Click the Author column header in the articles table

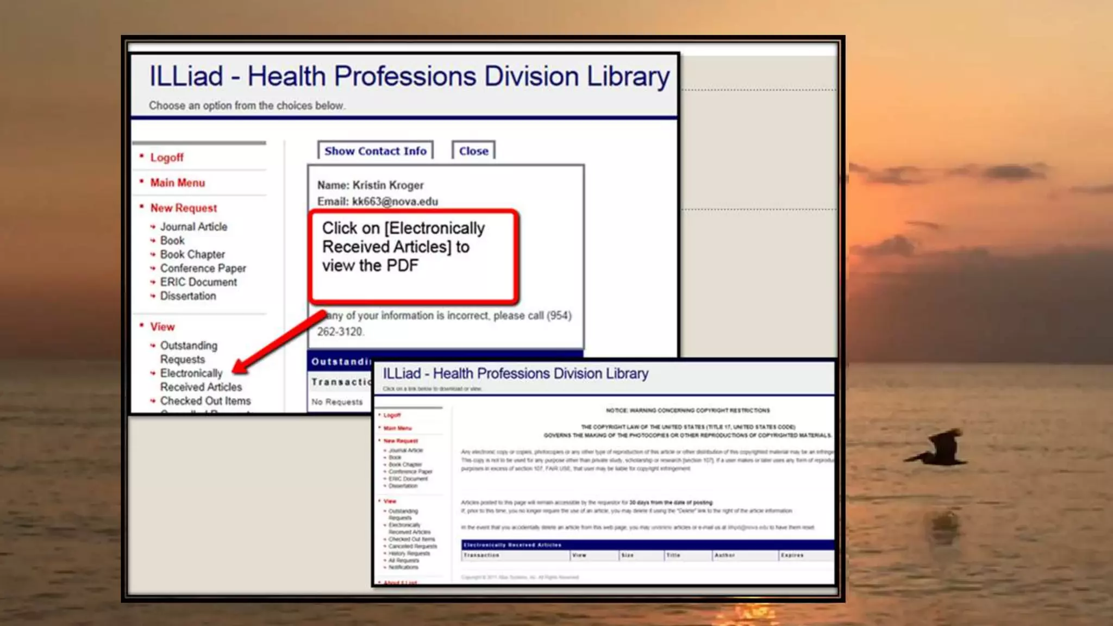724,555
